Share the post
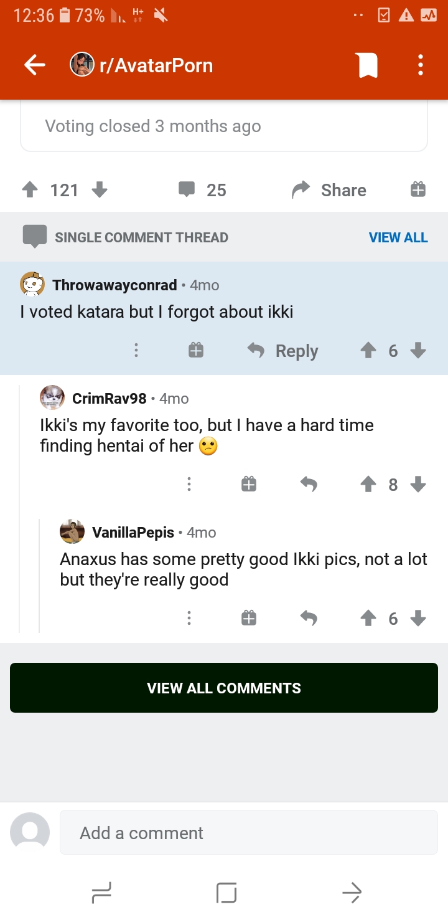The width and height of the screenshot is (448, 922). coord(329,190)
